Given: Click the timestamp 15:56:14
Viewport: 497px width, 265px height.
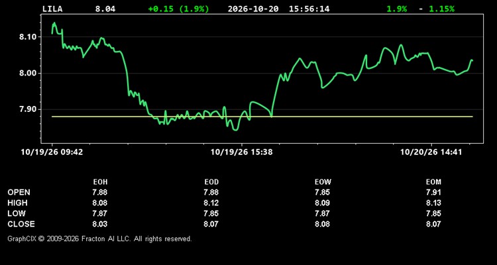Looking at the screenshot, I should [x=309, y=9].
